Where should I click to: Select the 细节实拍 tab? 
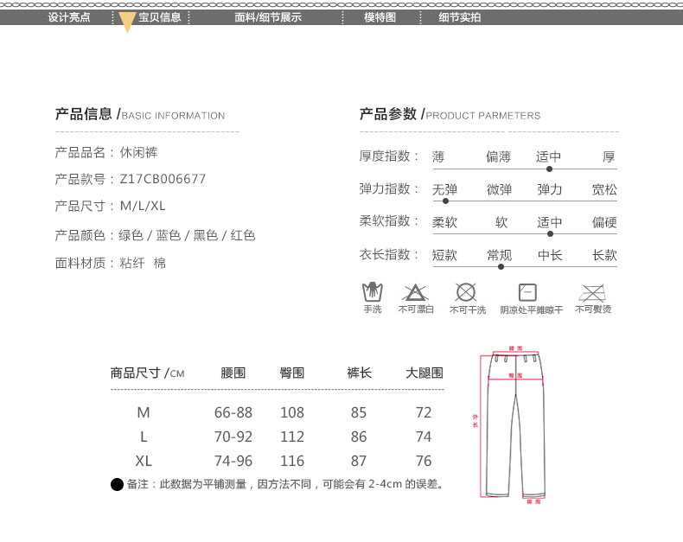tap(459, 17)
